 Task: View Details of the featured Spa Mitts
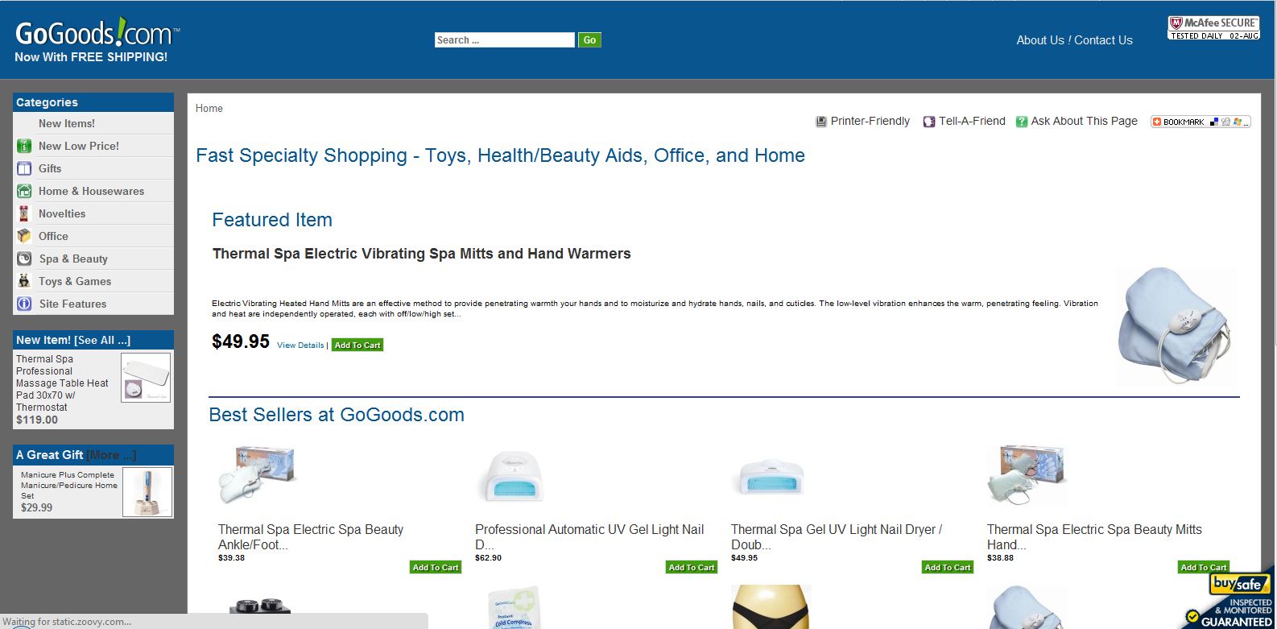(300, 345)
